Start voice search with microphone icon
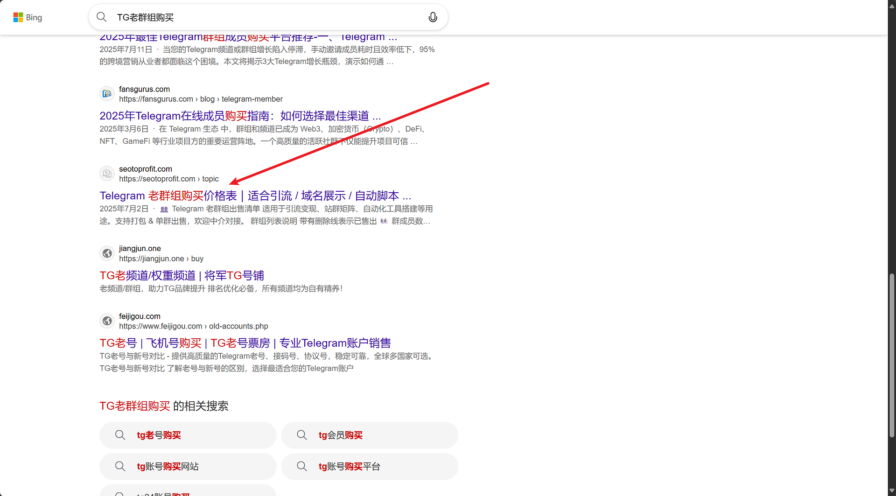This screenshot has height=496, width=896. 433,17
